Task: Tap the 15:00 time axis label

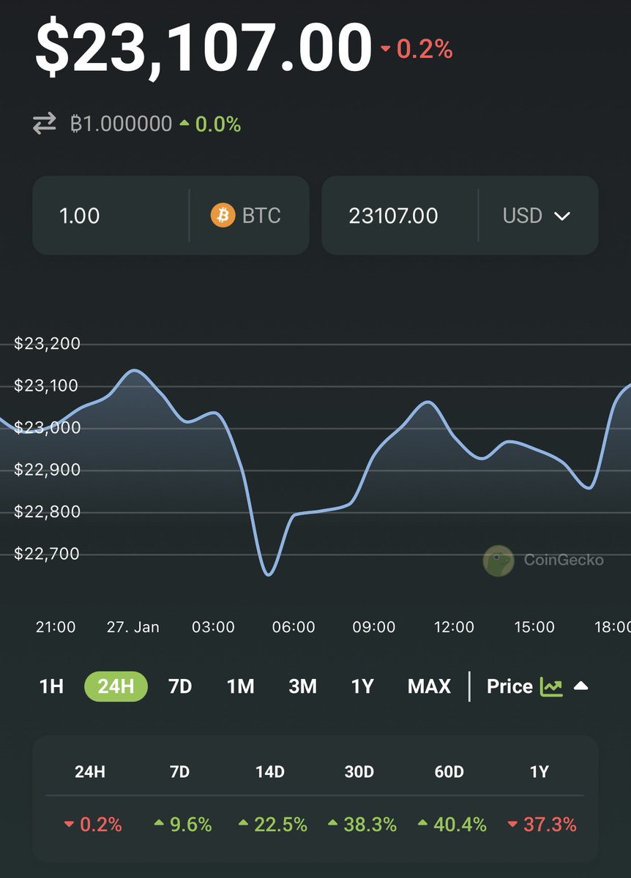Action: 534,627
